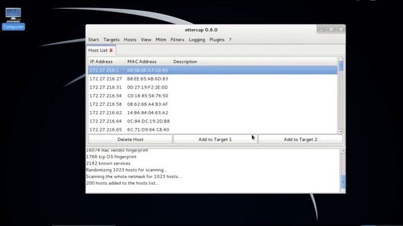
Task: Open the ? help menu
Action: click(230, 40)
